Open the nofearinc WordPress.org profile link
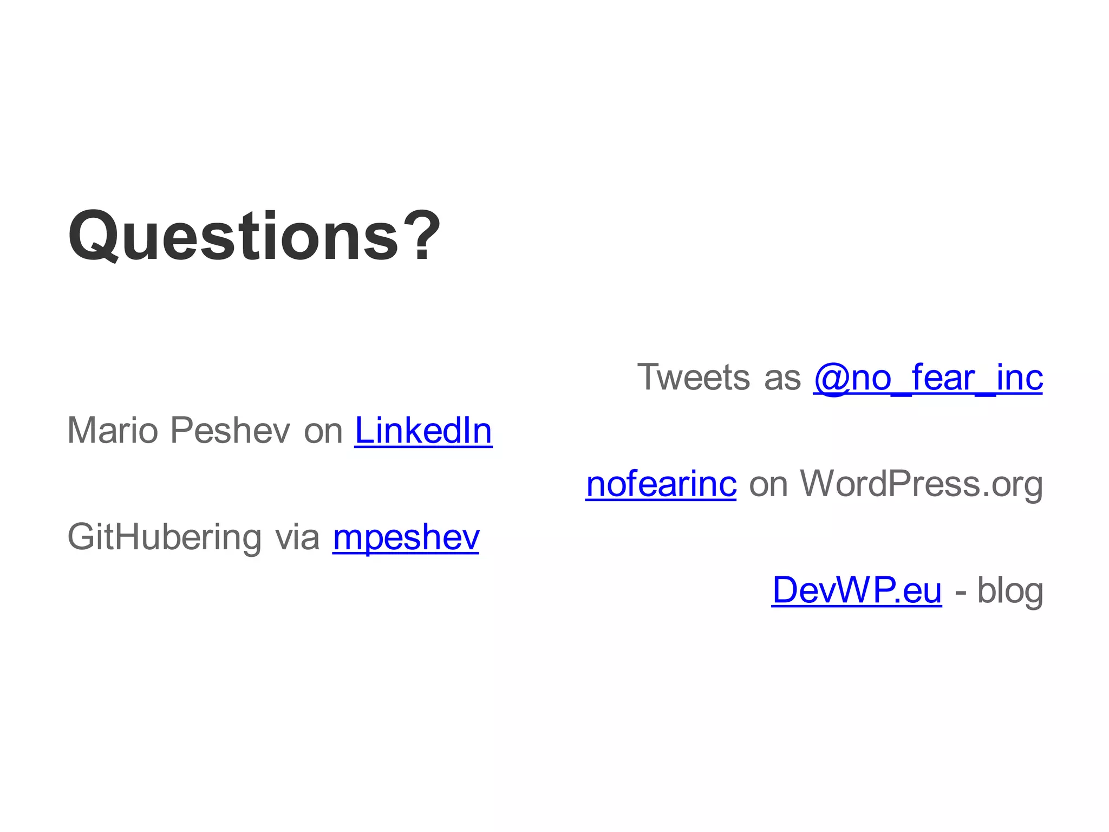 (x=661, y=484)
